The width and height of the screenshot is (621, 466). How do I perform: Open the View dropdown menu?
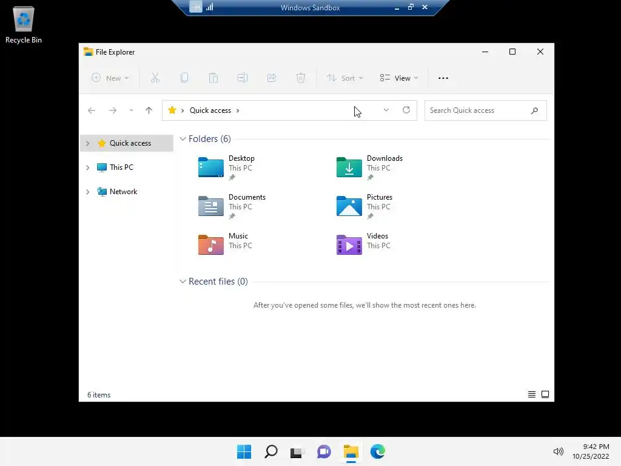tap(399, 78)
